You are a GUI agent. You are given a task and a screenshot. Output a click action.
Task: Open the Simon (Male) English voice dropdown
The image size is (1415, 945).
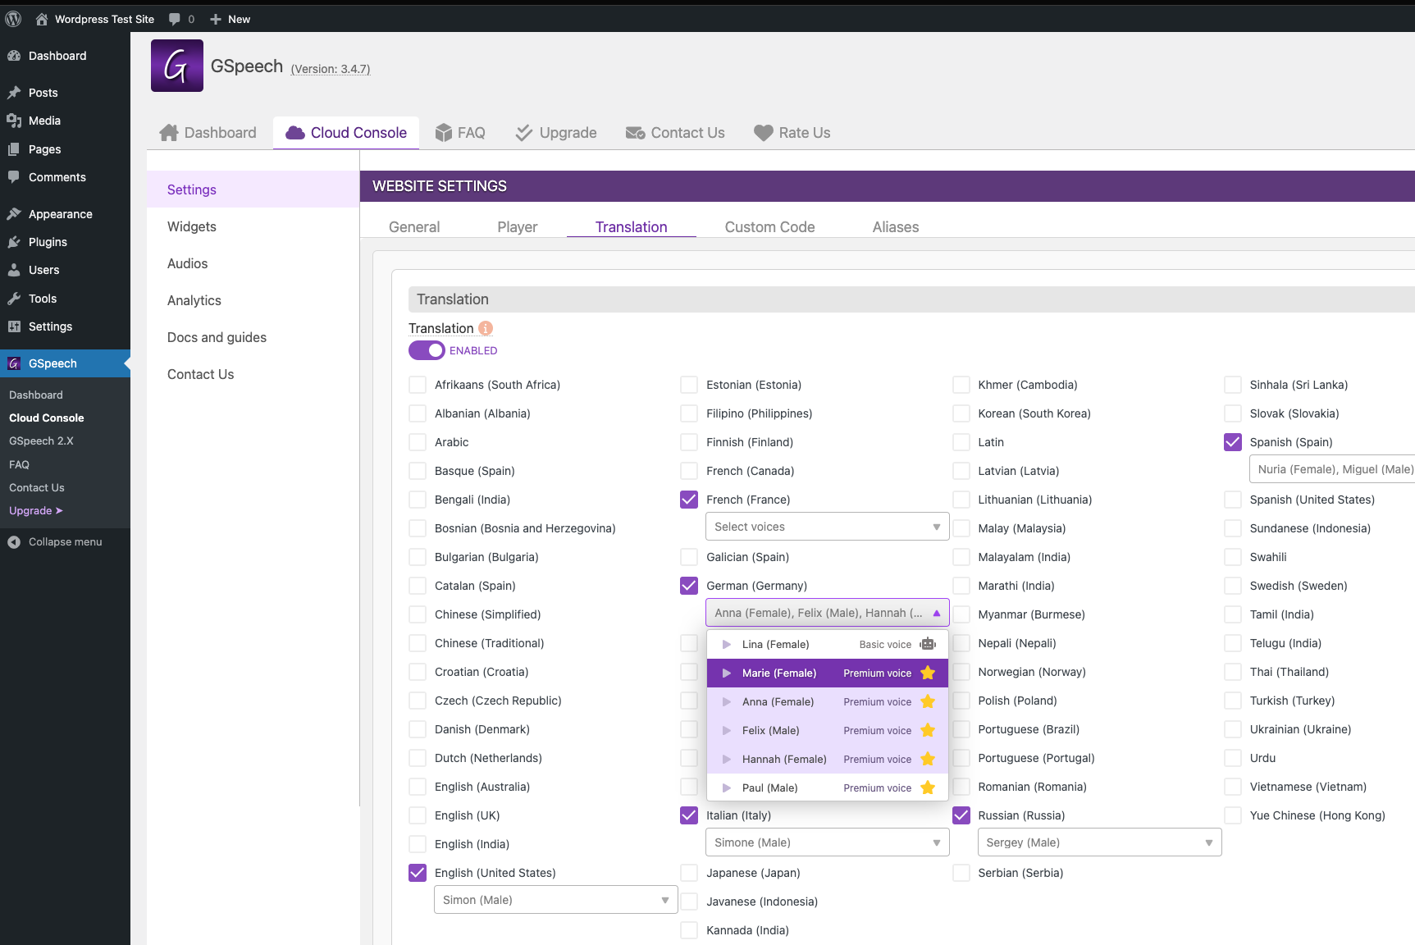click(x=555, y=900)
